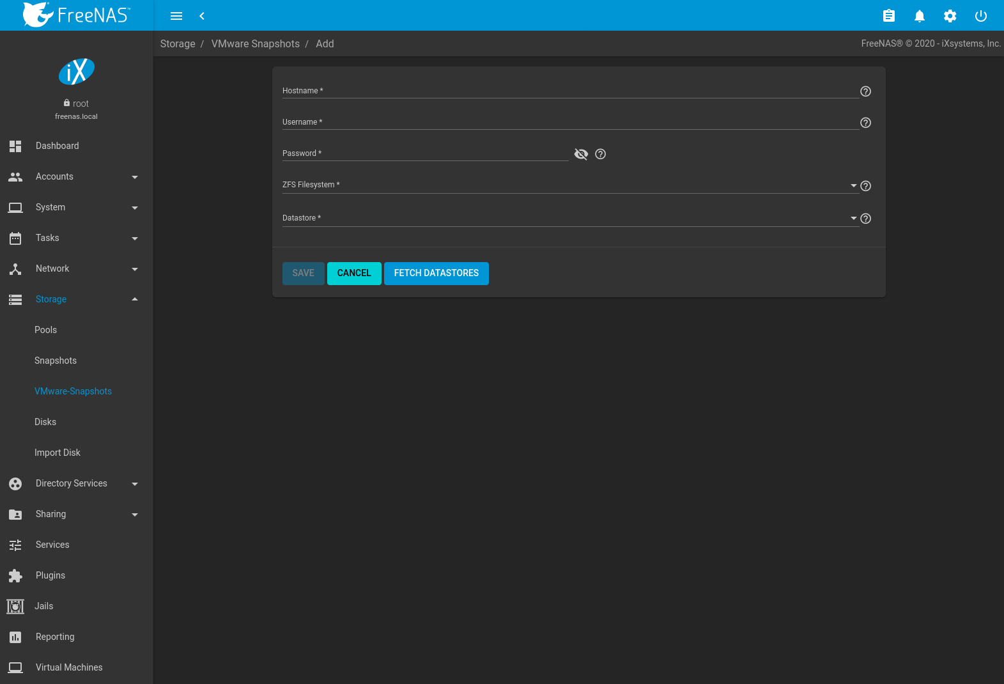Toggle password visibility eye icon
Screen dimensions: 1004x684
coord(581,154)
